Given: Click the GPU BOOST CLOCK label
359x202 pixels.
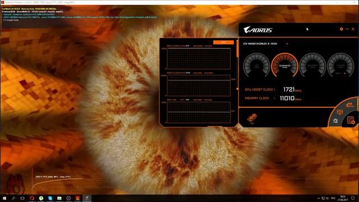Looking at the screenshot, I should pyautogui.click(x=259, y=90).
